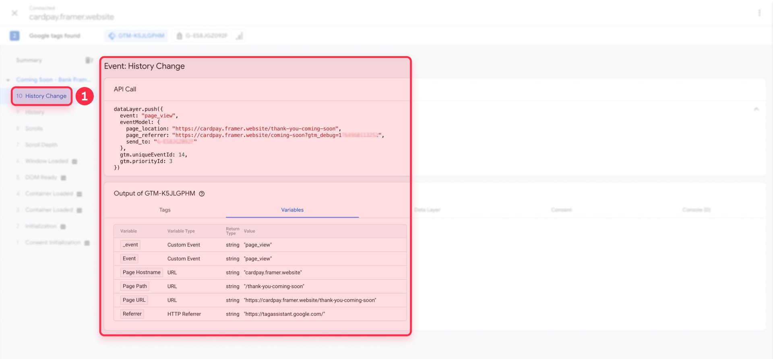Click message icon beside event 3 Container Loaded
This screenshot has height=359, width=773.
point(79,210)
